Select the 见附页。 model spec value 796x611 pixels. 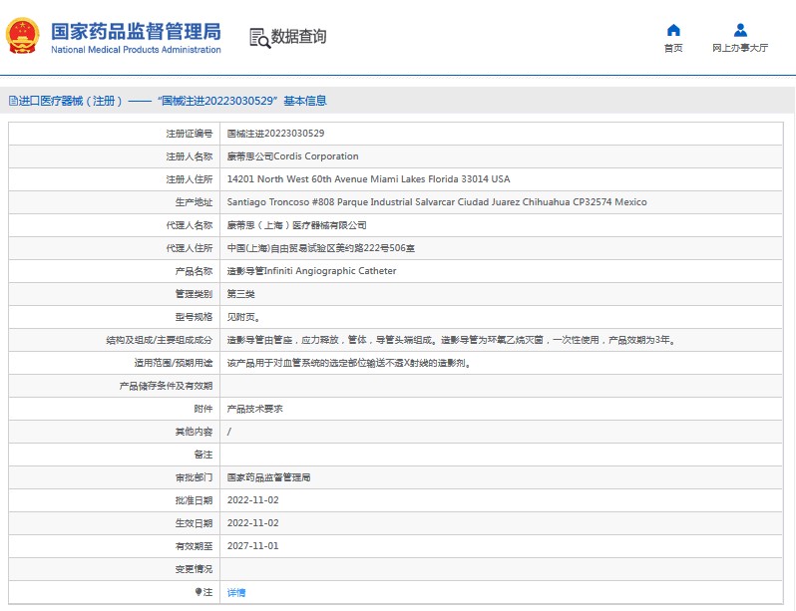click(244, 317)
